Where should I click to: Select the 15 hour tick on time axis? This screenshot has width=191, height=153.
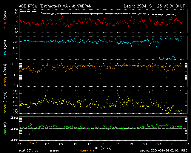tap(103, 144)
